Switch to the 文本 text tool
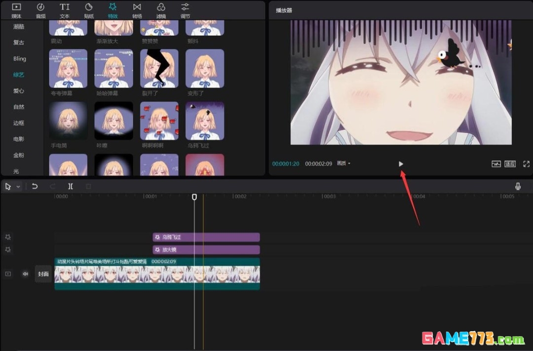Viewport: 533px width, 351px height. tap(65, 10)
